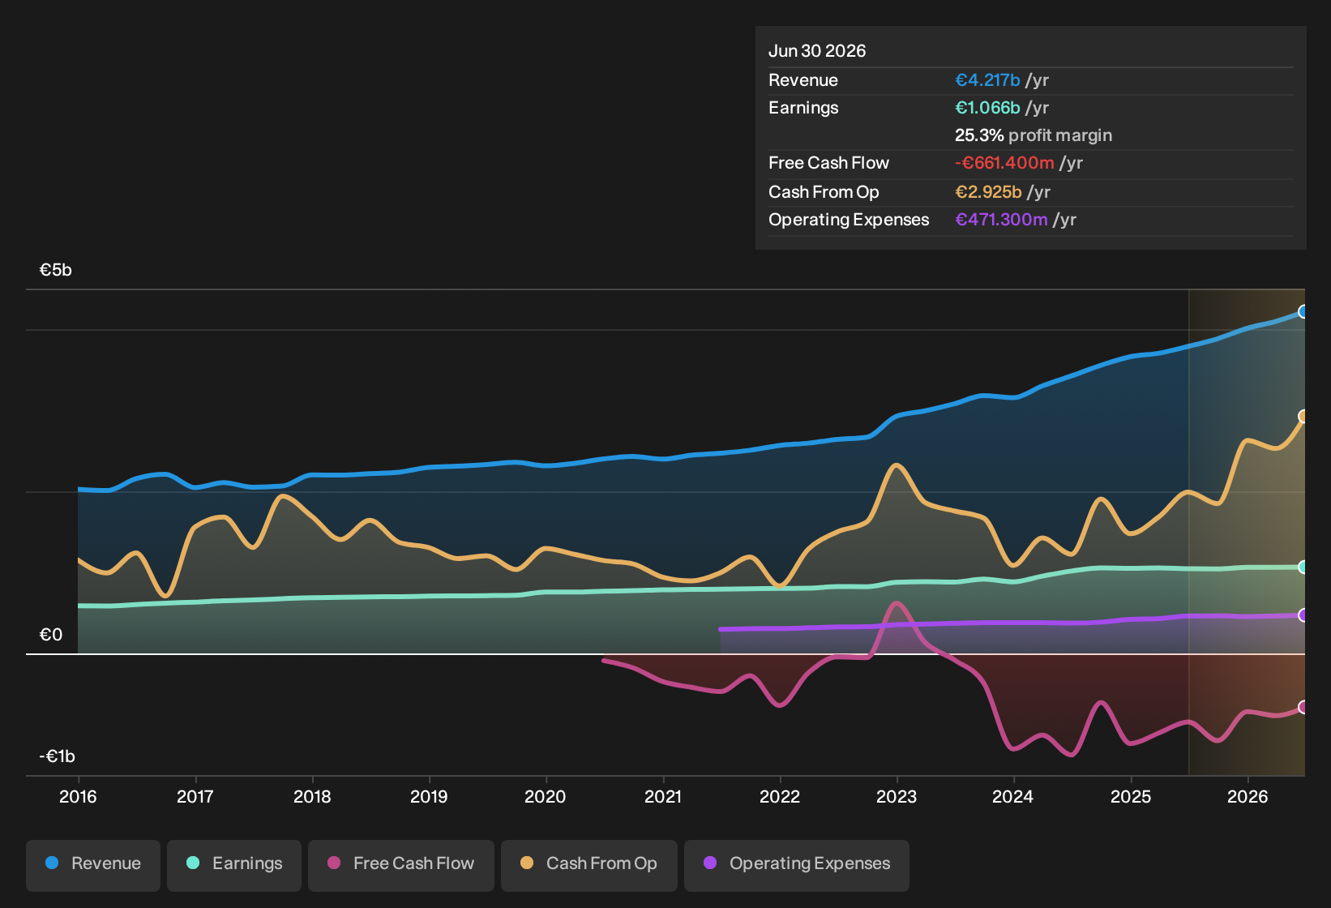Click the Cash From Op label in tooltip

(x=824, y=192)
